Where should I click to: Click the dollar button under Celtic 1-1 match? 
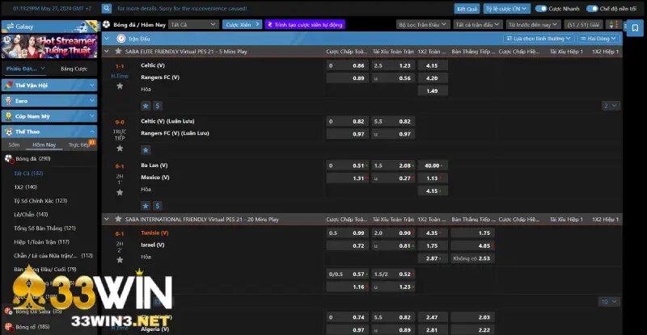coord(157,106)
